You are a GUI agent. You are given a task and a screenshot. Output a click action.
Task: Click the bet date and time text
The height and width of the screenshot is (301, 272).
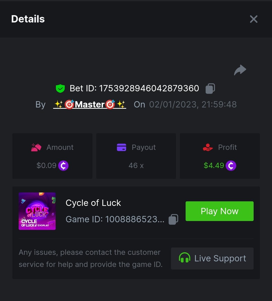(193, 104)
